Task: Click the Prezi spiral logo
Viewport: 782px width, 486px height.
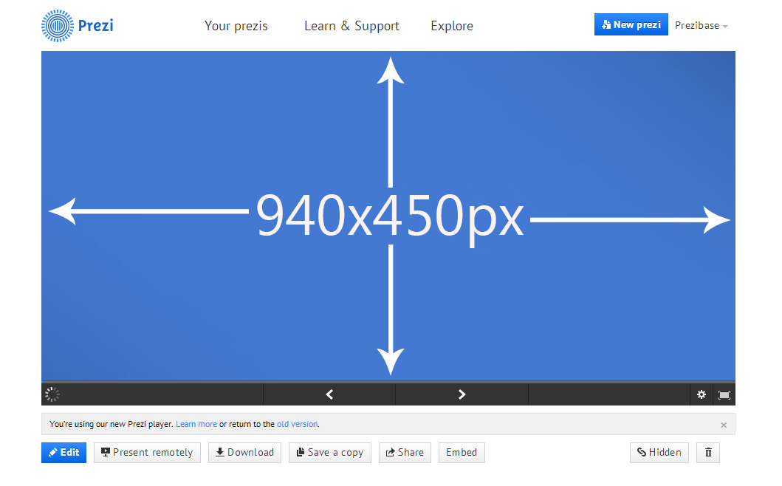Action: click(x=55, y=25)
